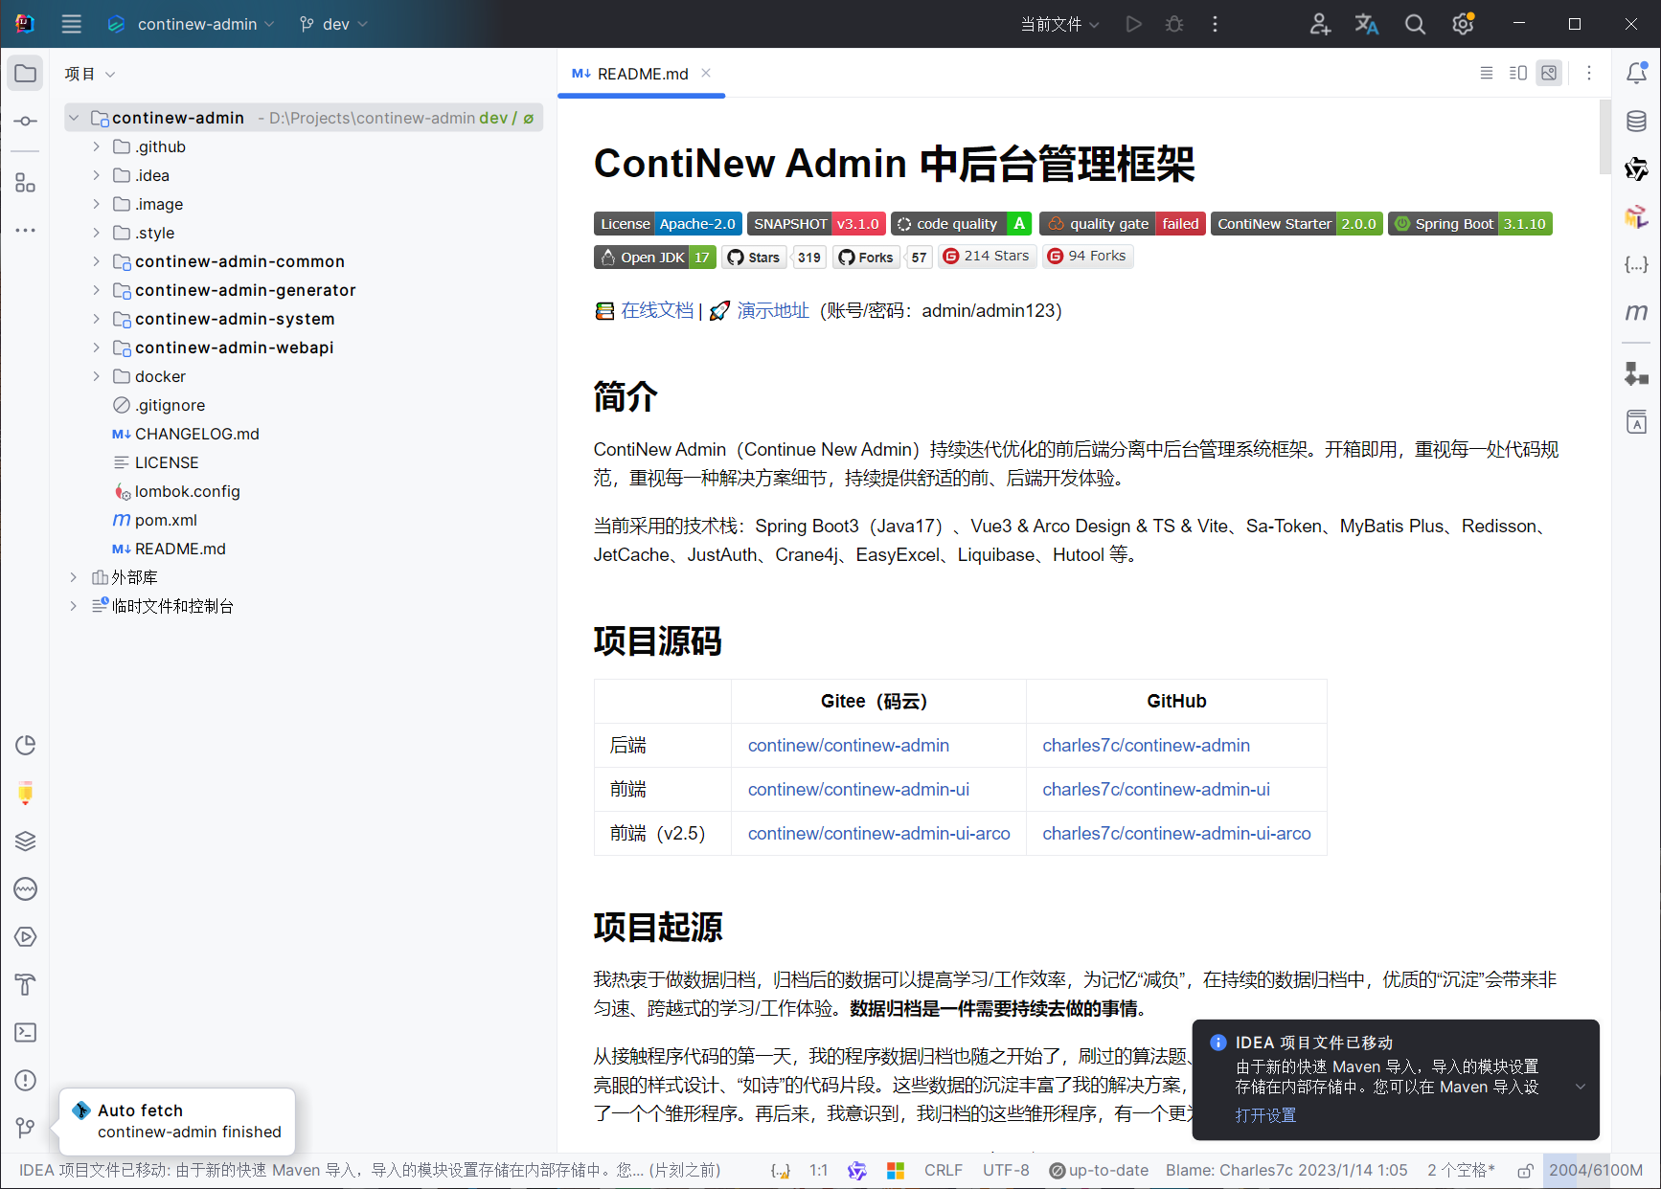The image size is (1661, 1189).
Task: Open the continew-admin project dropdown
Action: click(x=191, y=24)
